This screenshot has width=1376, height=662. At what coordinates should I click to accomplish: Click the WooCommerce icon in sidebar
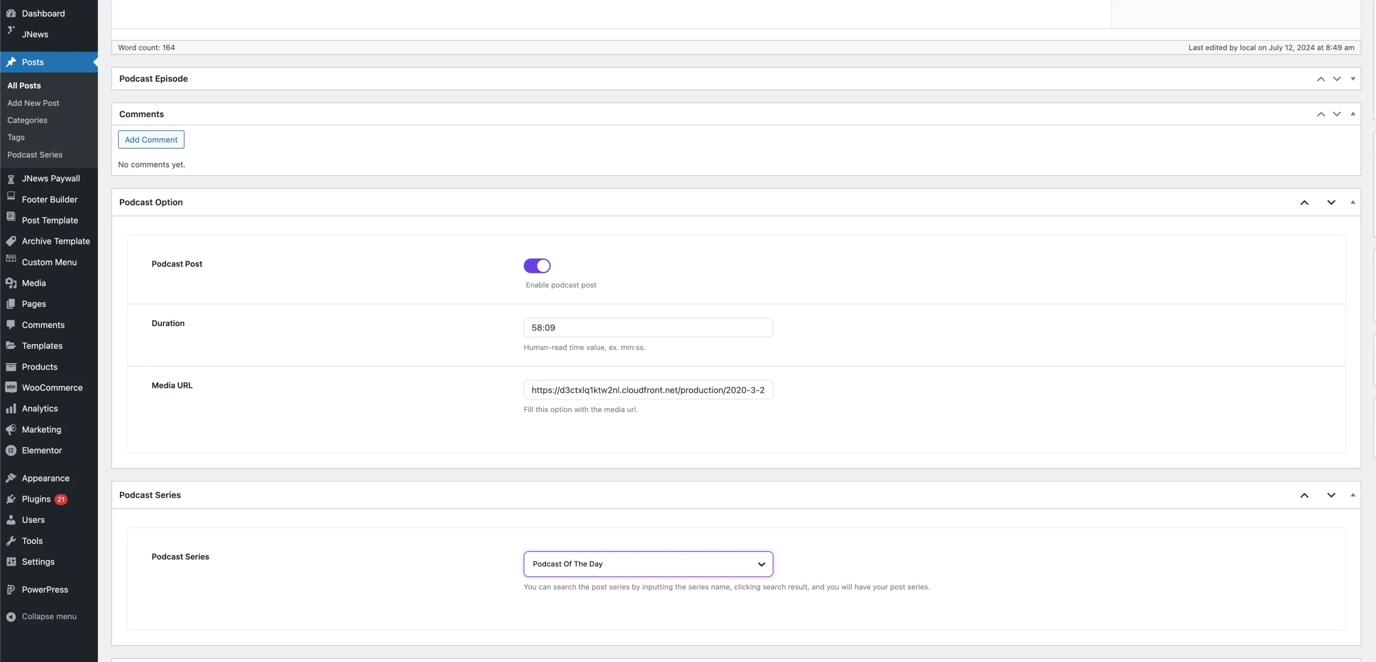point(11,387)
